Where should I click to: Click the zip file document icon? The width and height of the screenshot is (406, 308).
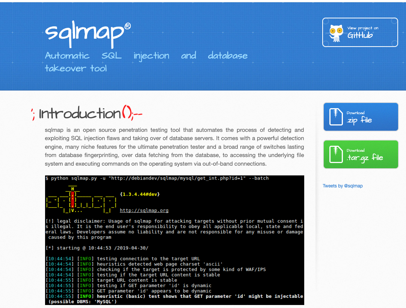point(336,117)
